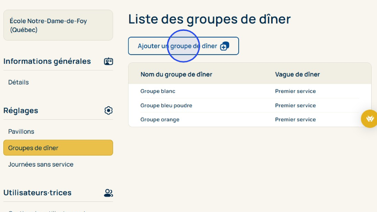Go to Journées sans service
Viewport: 377px width, 212px height.
tap(41, 164)
